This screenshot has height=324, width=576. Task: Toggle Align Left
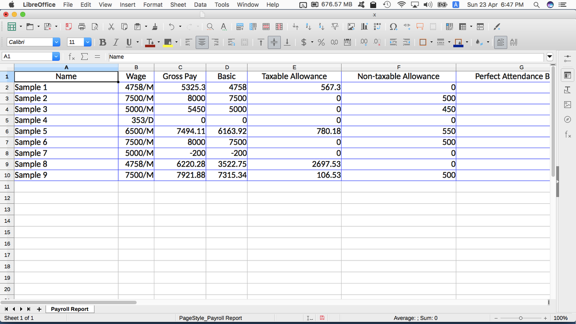point(189,42)
